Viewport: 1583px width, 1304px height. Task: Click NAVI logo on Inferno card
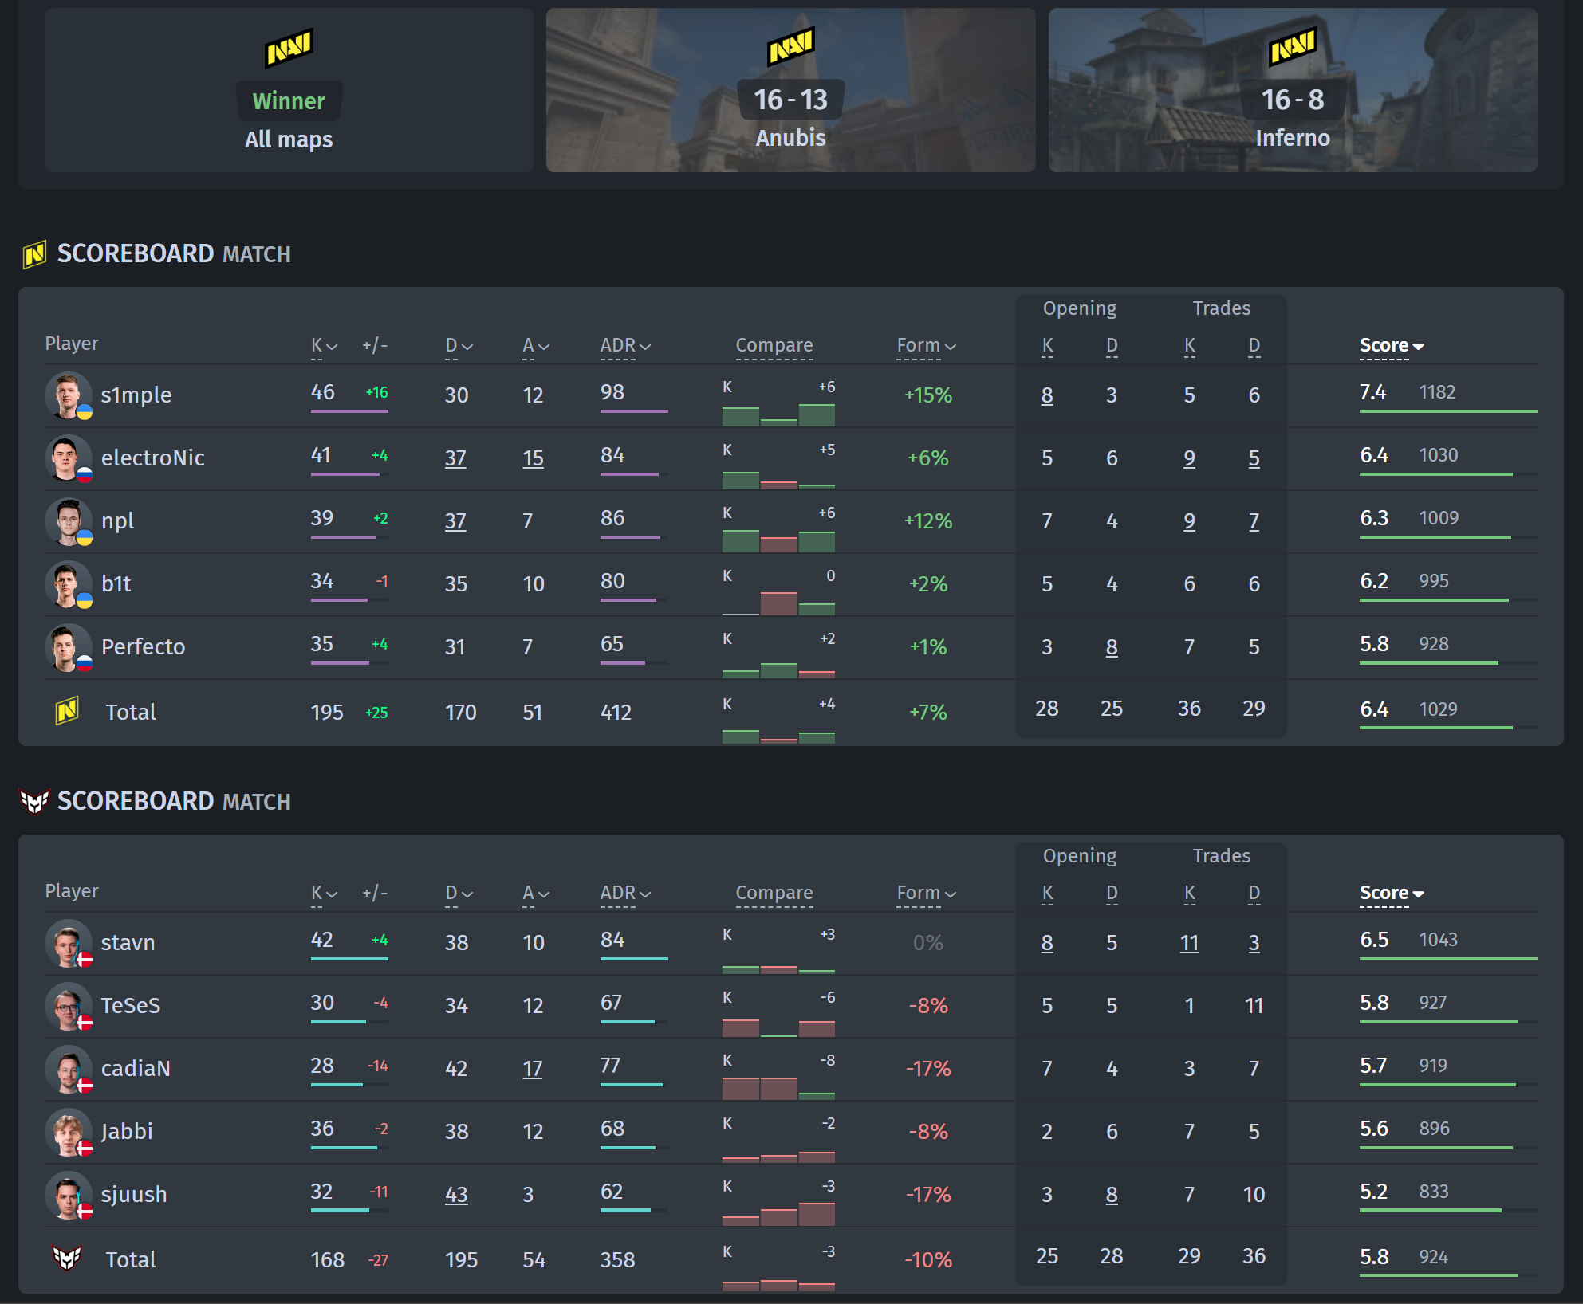(x=1293, y=46)
